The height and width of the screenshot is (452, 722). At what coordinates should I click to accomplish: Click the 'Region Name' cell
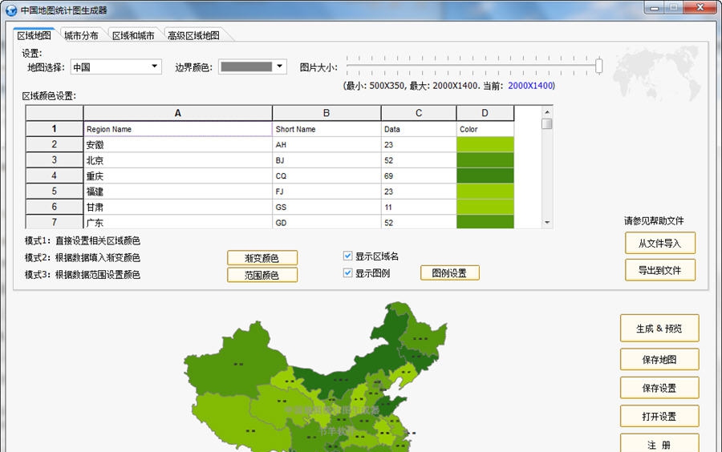pos(178,129)
